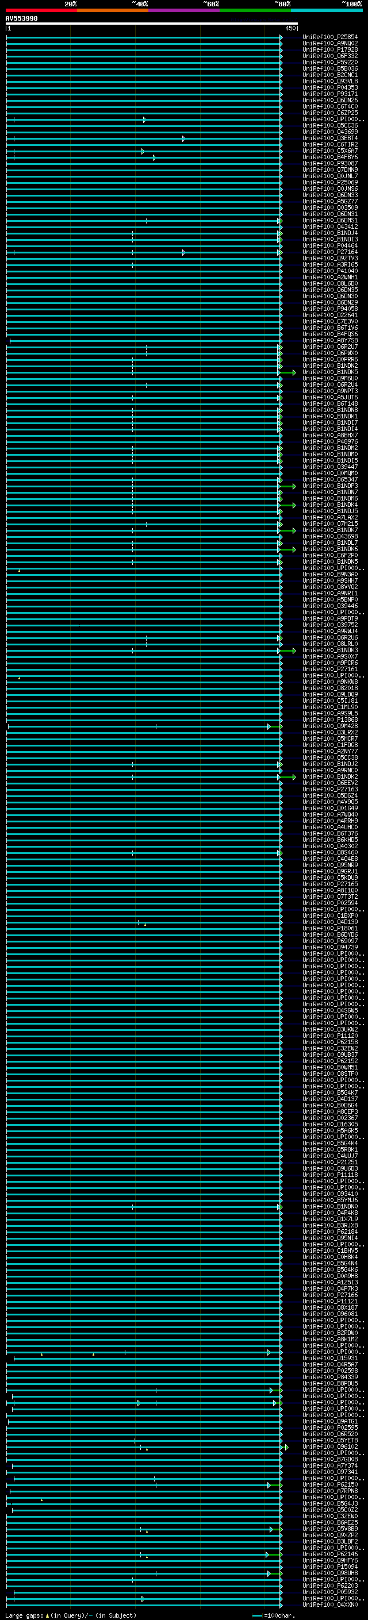Select UniRef100_P25069 in the hit list
The height and width of the screenshot is (1620, 368).
(330, 182)
